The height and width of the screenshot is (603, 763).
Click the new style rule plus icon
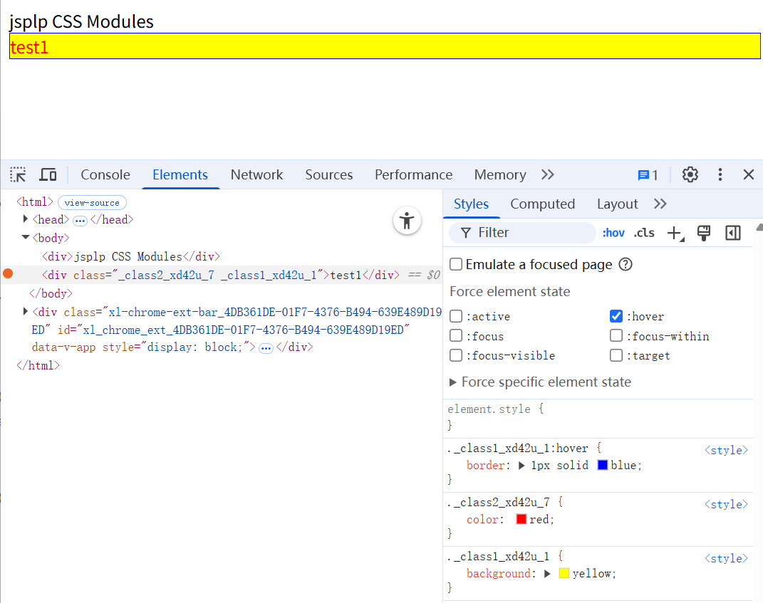[x=673, y=233]
